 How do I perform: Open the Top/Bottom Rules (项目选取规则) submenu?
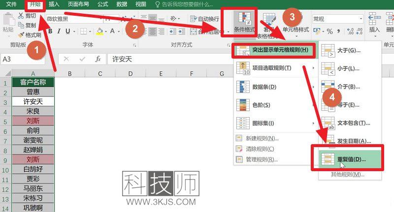tap(275, 68)
